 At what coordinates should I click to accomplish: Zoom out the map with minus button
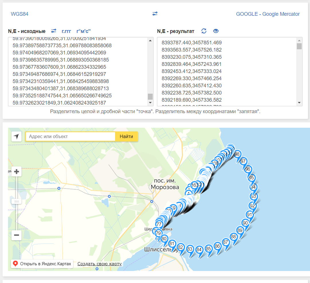[x=17, y=235]
